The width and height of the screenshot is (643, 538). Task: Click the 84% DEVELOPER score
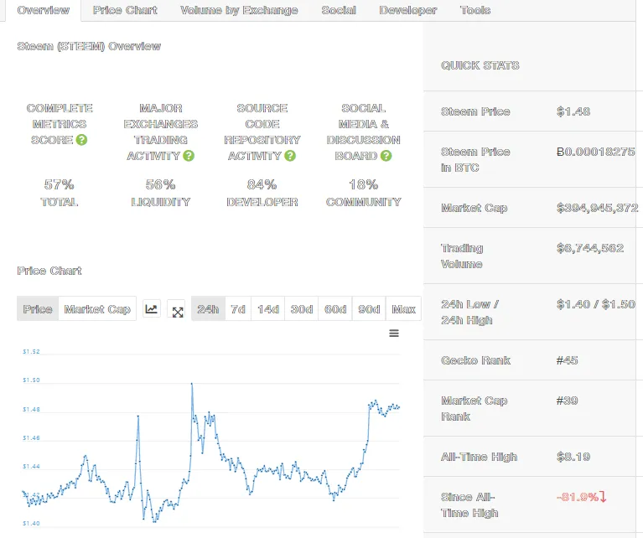(262, 193)
